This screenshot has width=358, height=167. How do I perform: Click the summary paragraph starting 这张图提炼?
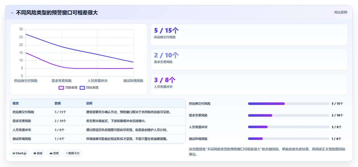coord(267,152)
